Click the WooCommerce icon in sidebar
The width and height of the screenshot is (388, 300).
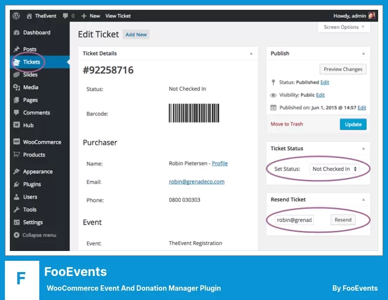(17, 142)
